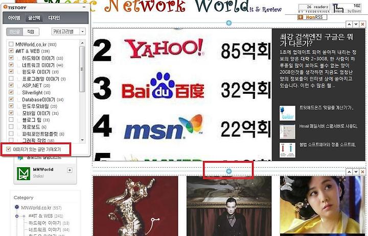Open the Twitter thumbnail post
The width and height of the screenshot is (368, 236).
point(287,113)
